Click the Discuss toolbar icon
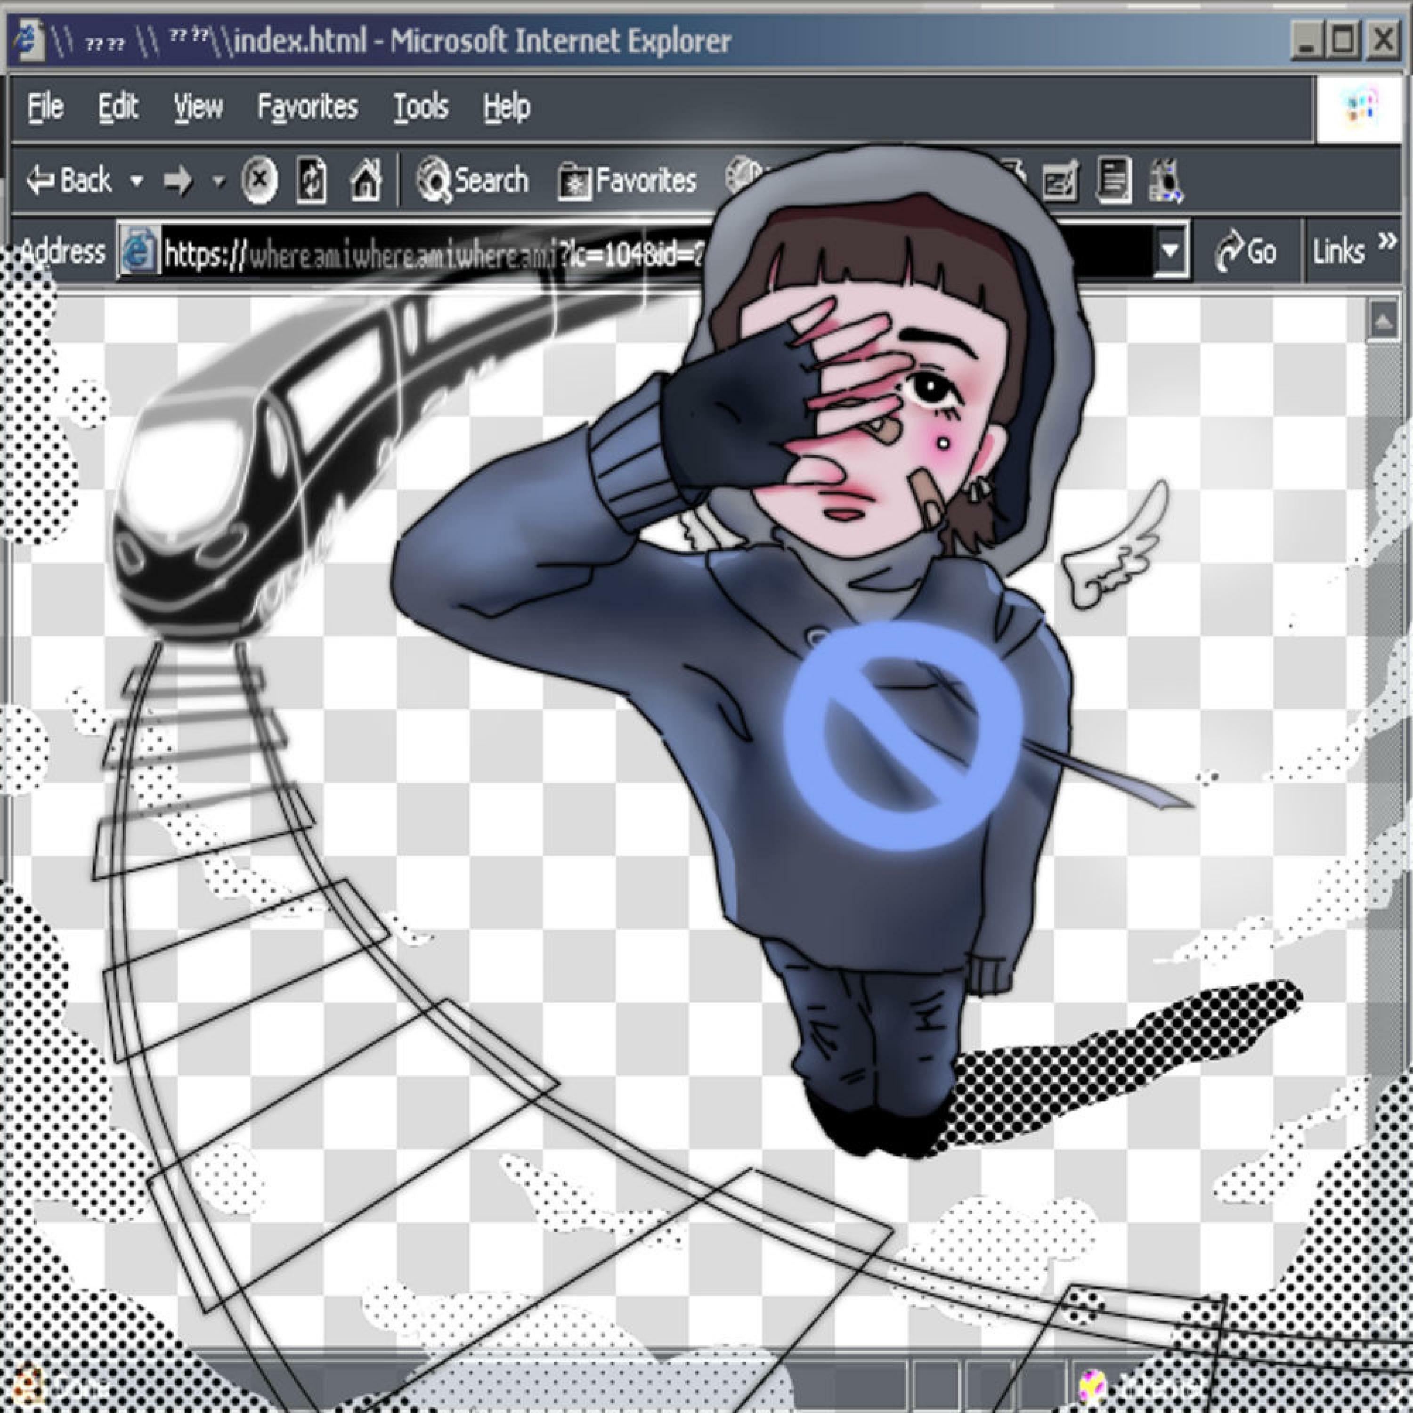Viewport: 1413px width, 1413px height. [1113, 179]
